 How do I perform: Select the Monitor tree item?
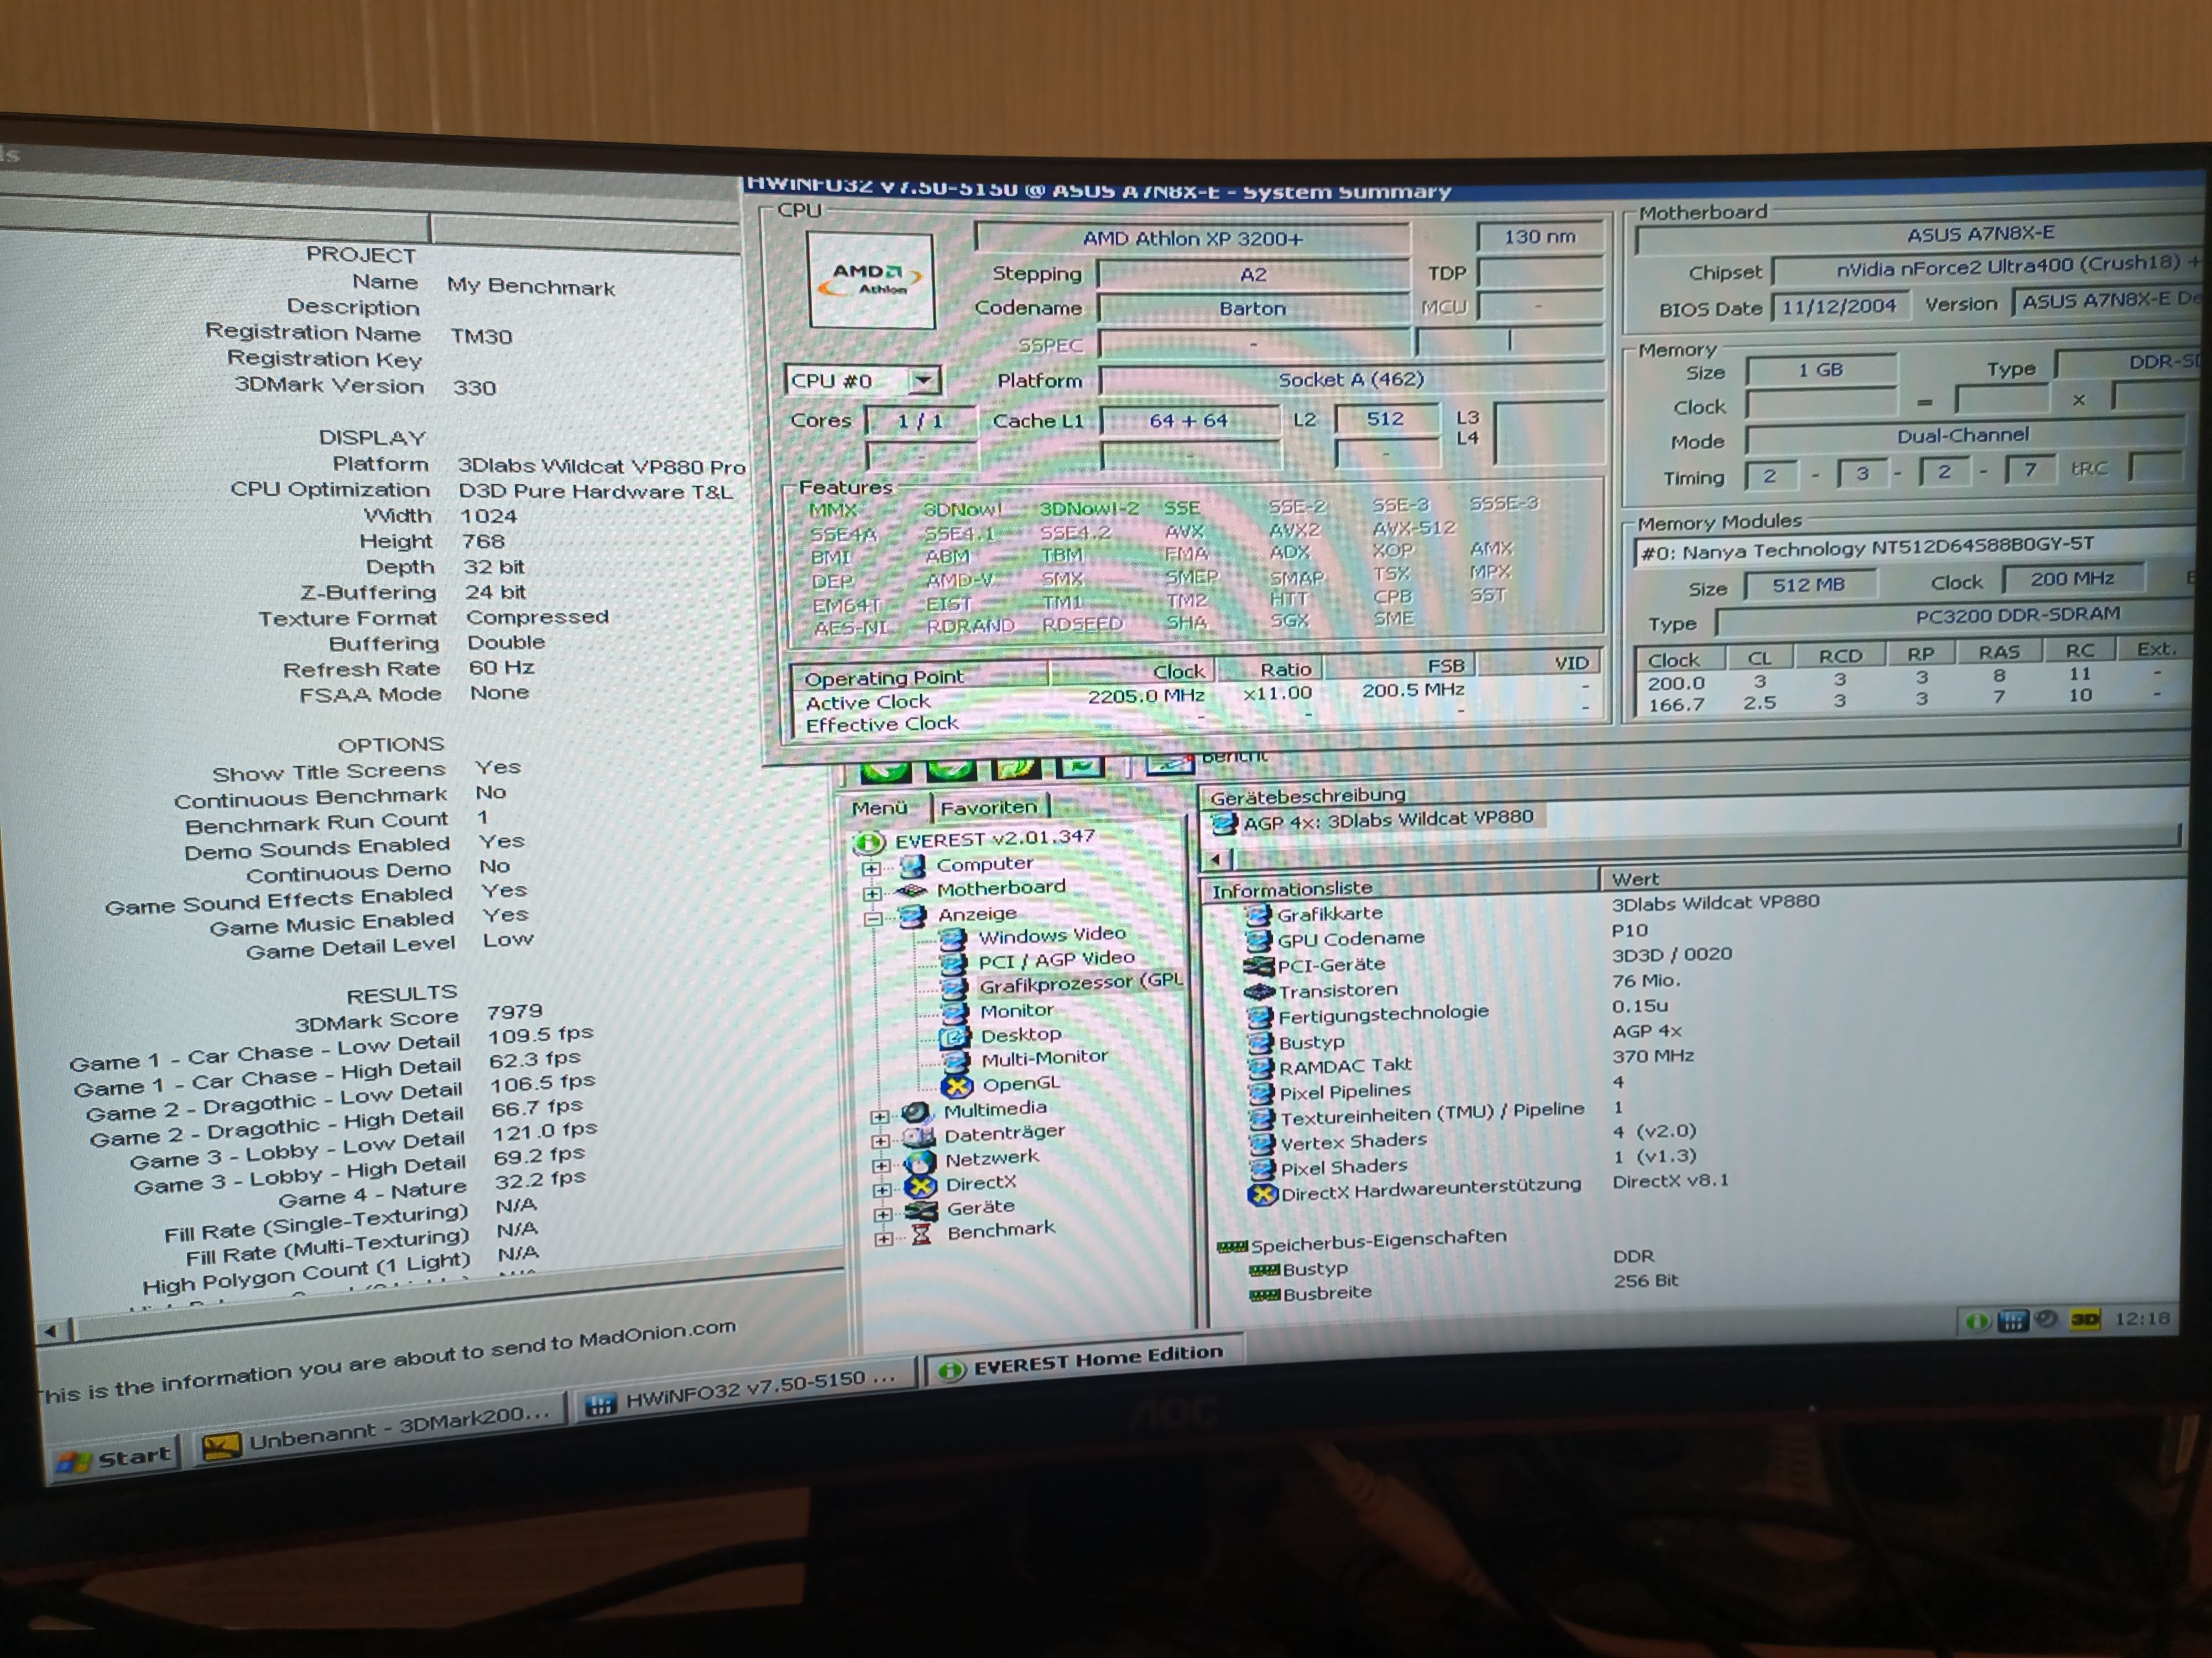coord(1016,1010)
